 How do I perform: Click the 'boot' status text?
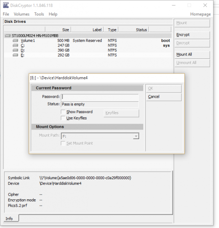point(166,41)
